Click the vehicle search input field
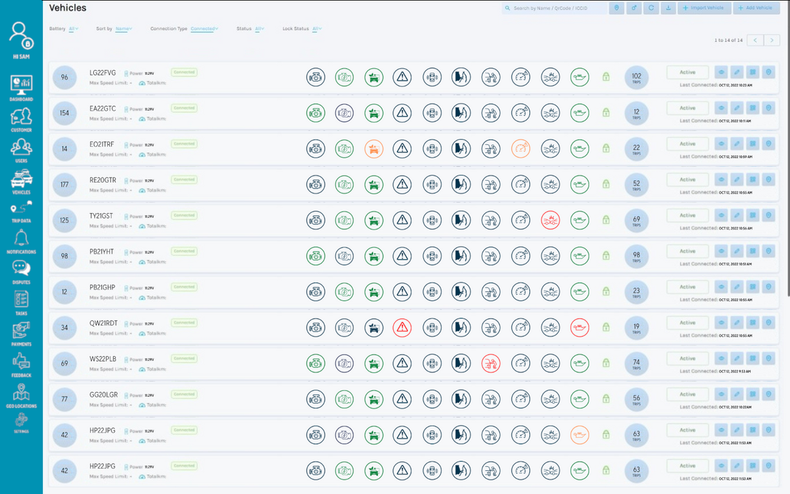 tap(553, 8)
